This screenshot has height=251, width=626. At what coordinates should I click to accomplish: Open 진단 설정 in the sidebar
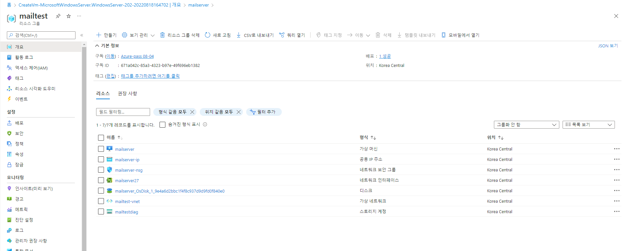coord(41,220)
